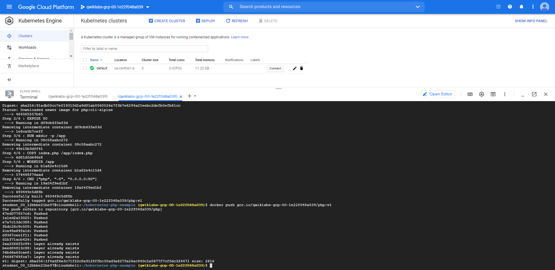Focus the Search products and resources field

tap(324, 7)
